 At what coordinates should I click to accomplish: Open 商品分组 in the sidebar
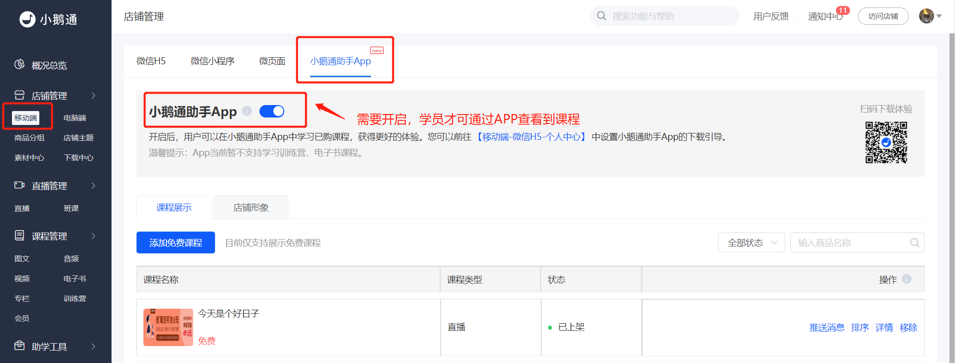point(29,138)
